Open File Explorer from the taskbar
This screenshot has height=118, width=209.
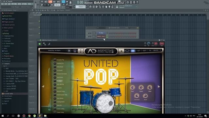45,116
